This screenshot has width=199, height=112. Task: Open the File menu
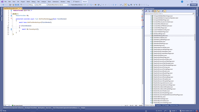tap(5, 2)
